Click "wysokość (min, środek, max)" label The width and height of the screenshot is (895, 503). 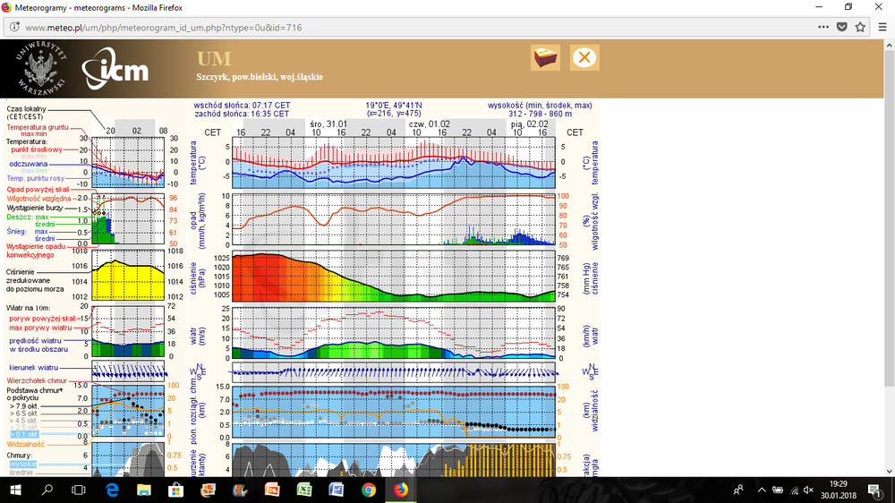(540, 106)
